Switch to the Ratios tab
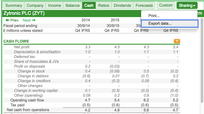This screenshot has height=114, width=204. coord(104,5)
